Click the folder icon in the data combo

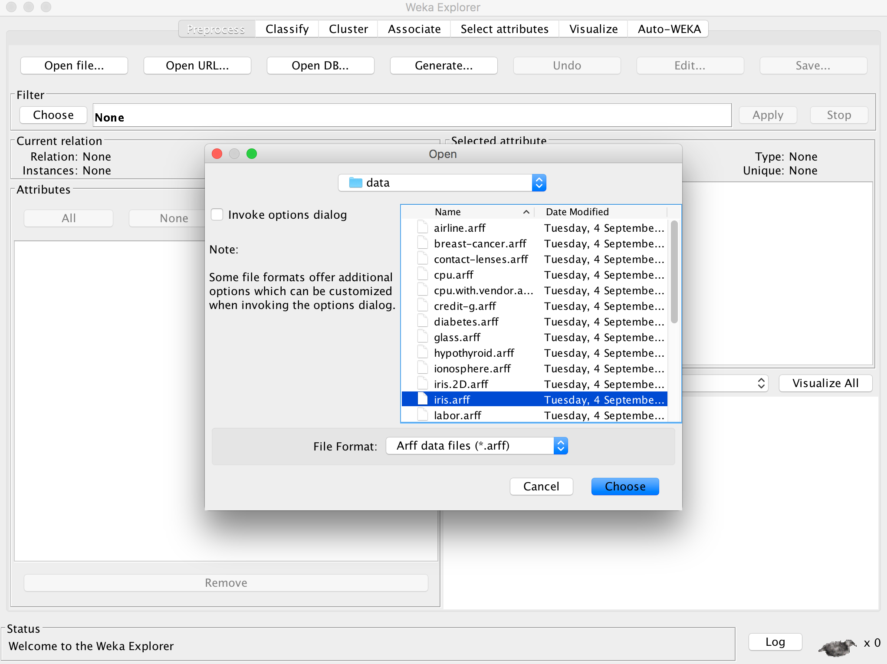(355, 183)
